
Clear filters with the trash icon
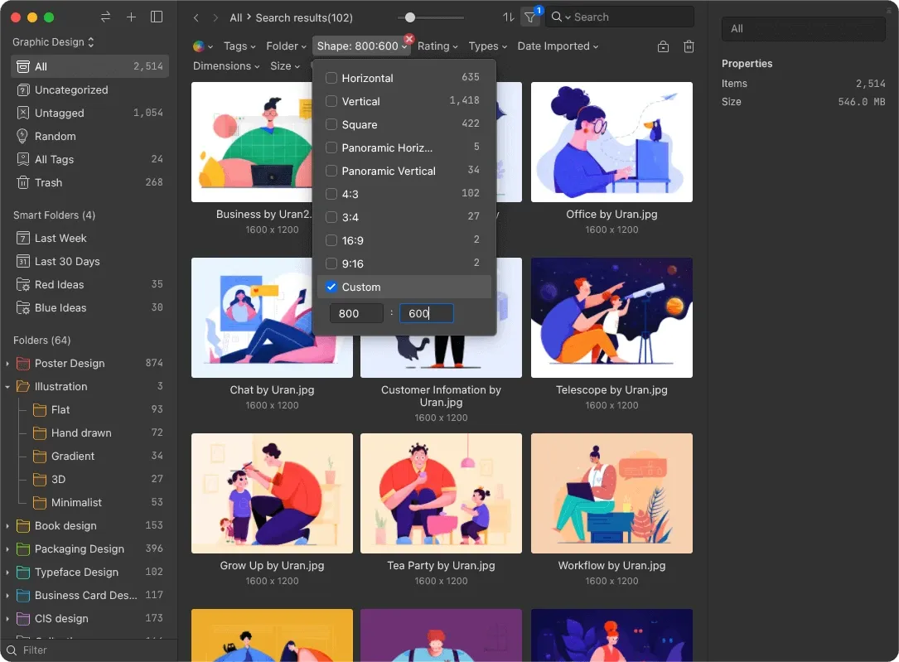(x=689, y=46)
